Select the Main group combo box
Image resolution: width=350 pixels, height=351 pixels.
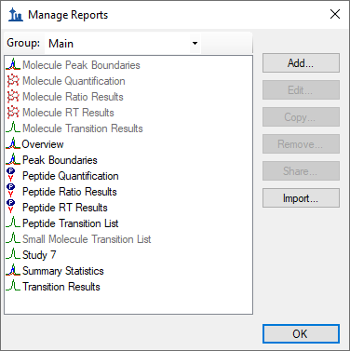point(123,43)
